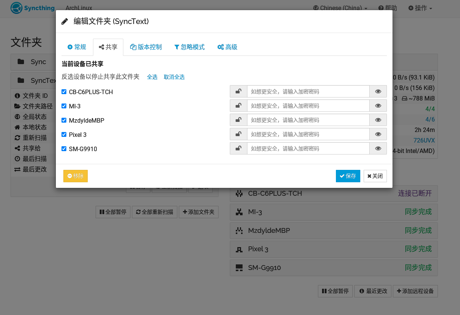Uncheck the Pixel 3 device checkbox
The width and height of the screenshot is (460, 315).
tap(64, 134)
